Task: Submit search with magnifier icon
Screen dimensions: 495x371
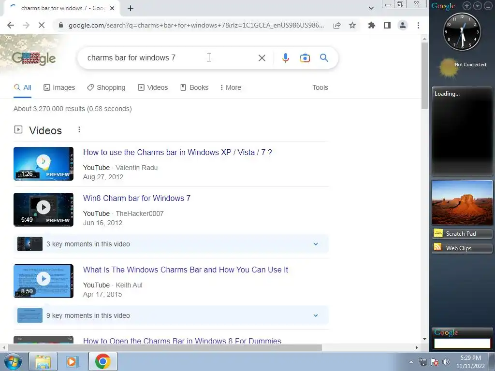Action: [x=324, y=58]
